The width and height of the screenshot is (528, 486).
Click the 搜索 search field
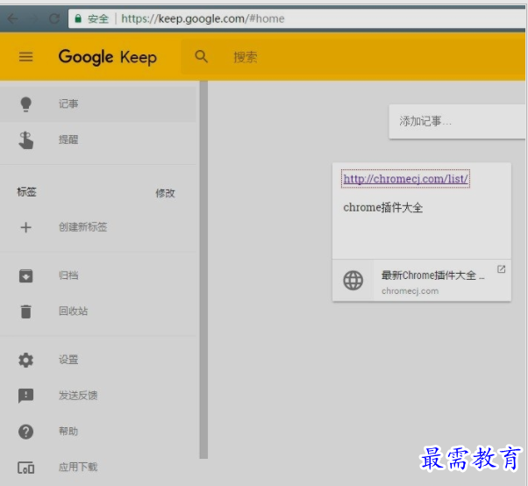coord(353,56)
